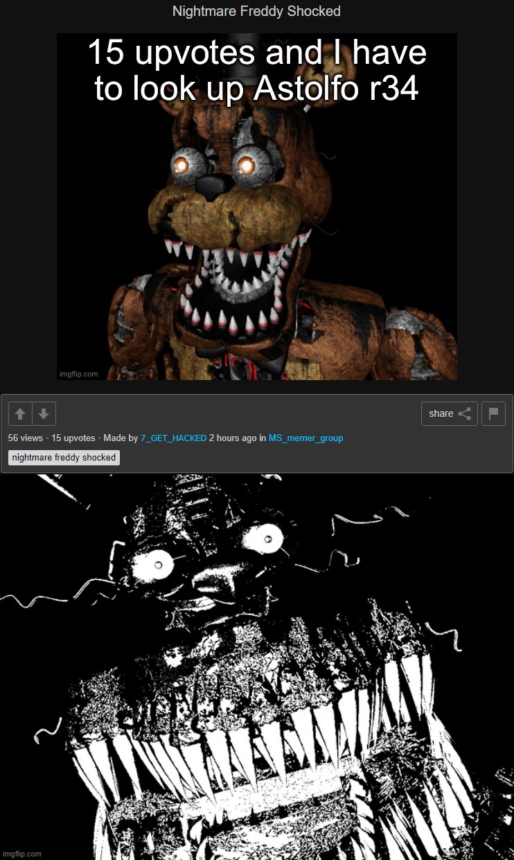Viewport: 514px width, 860px height.
Task: Flag the image using the flag icon
Action: (493, 414)
